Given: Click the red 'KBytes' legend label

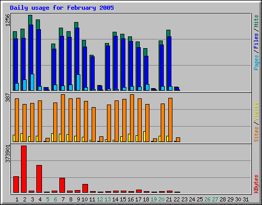Looking at the screenshot, I should pyautogui.click(x=256, y=184).
